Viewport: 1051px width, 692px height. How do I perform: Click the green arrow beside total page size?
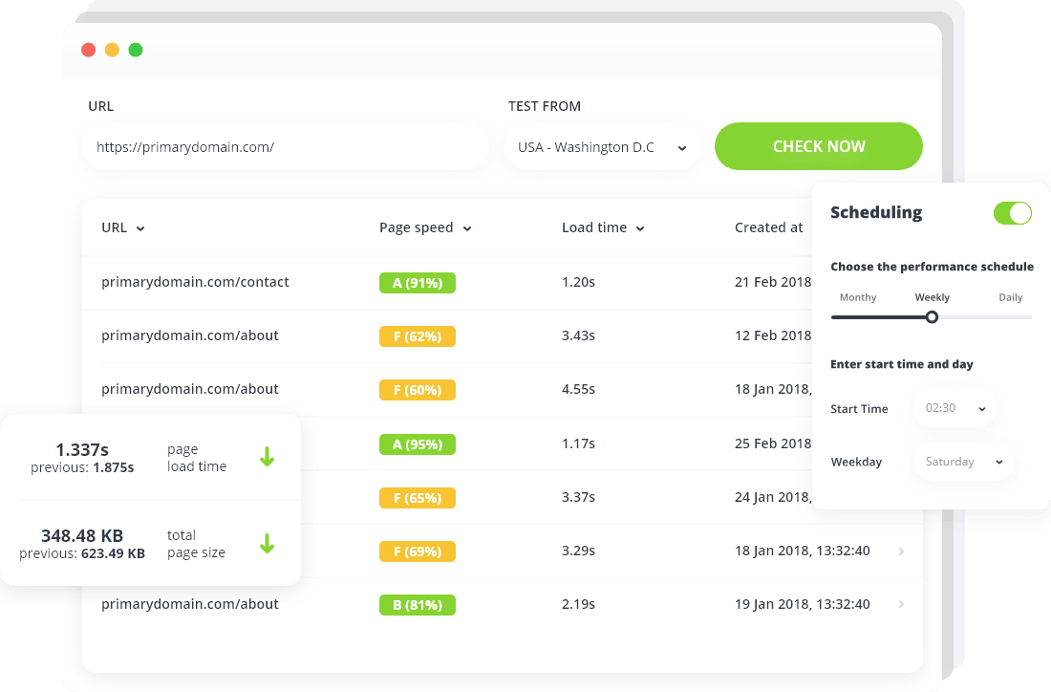coord(267,543)
